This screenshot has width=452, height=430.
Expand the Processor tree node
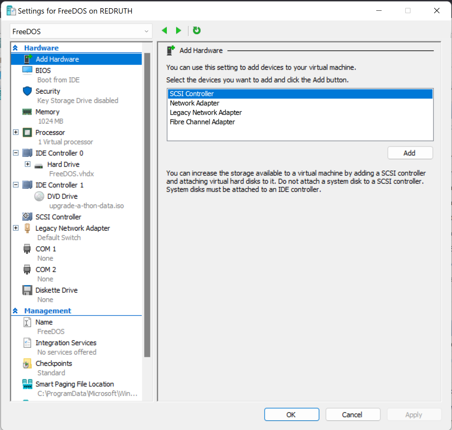[16, 132]
